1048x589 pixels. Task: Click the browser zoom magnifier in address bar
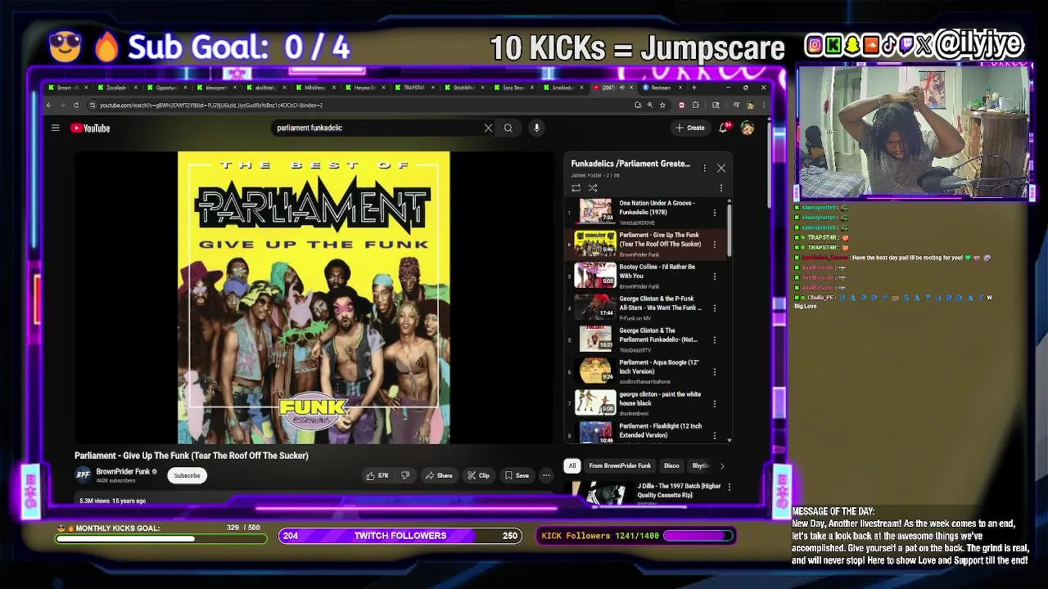(650, 105)
